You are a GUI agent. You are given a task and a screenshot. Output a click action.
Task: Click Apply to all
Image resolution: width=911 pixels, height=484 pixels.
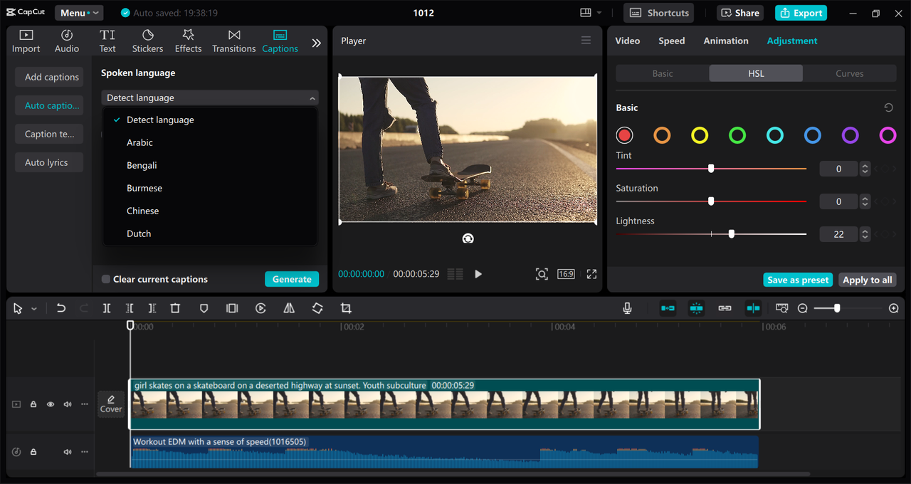pyautogui.click(x=867, y=280)
